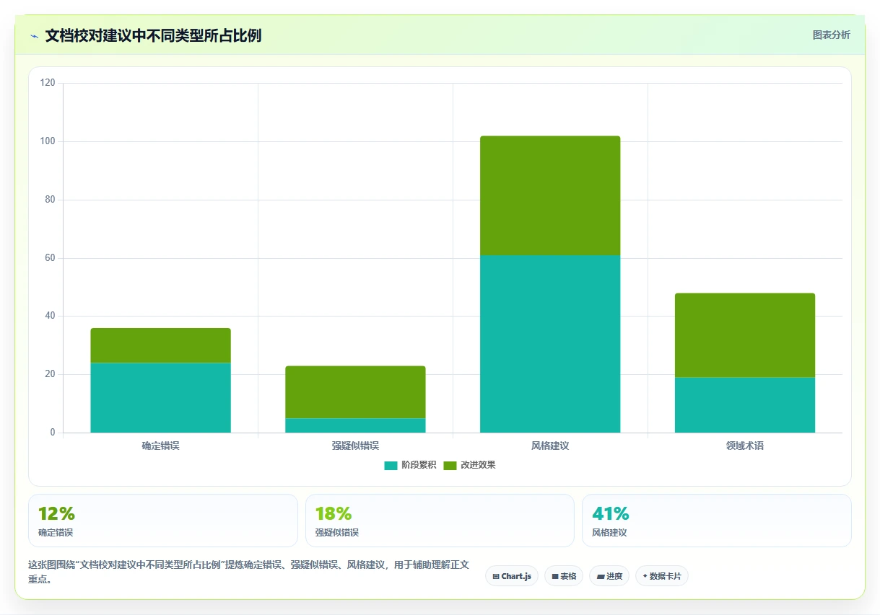Click the green segment of the 风格建议 bar
880x615 pixels.
click(x=550, y=195)
